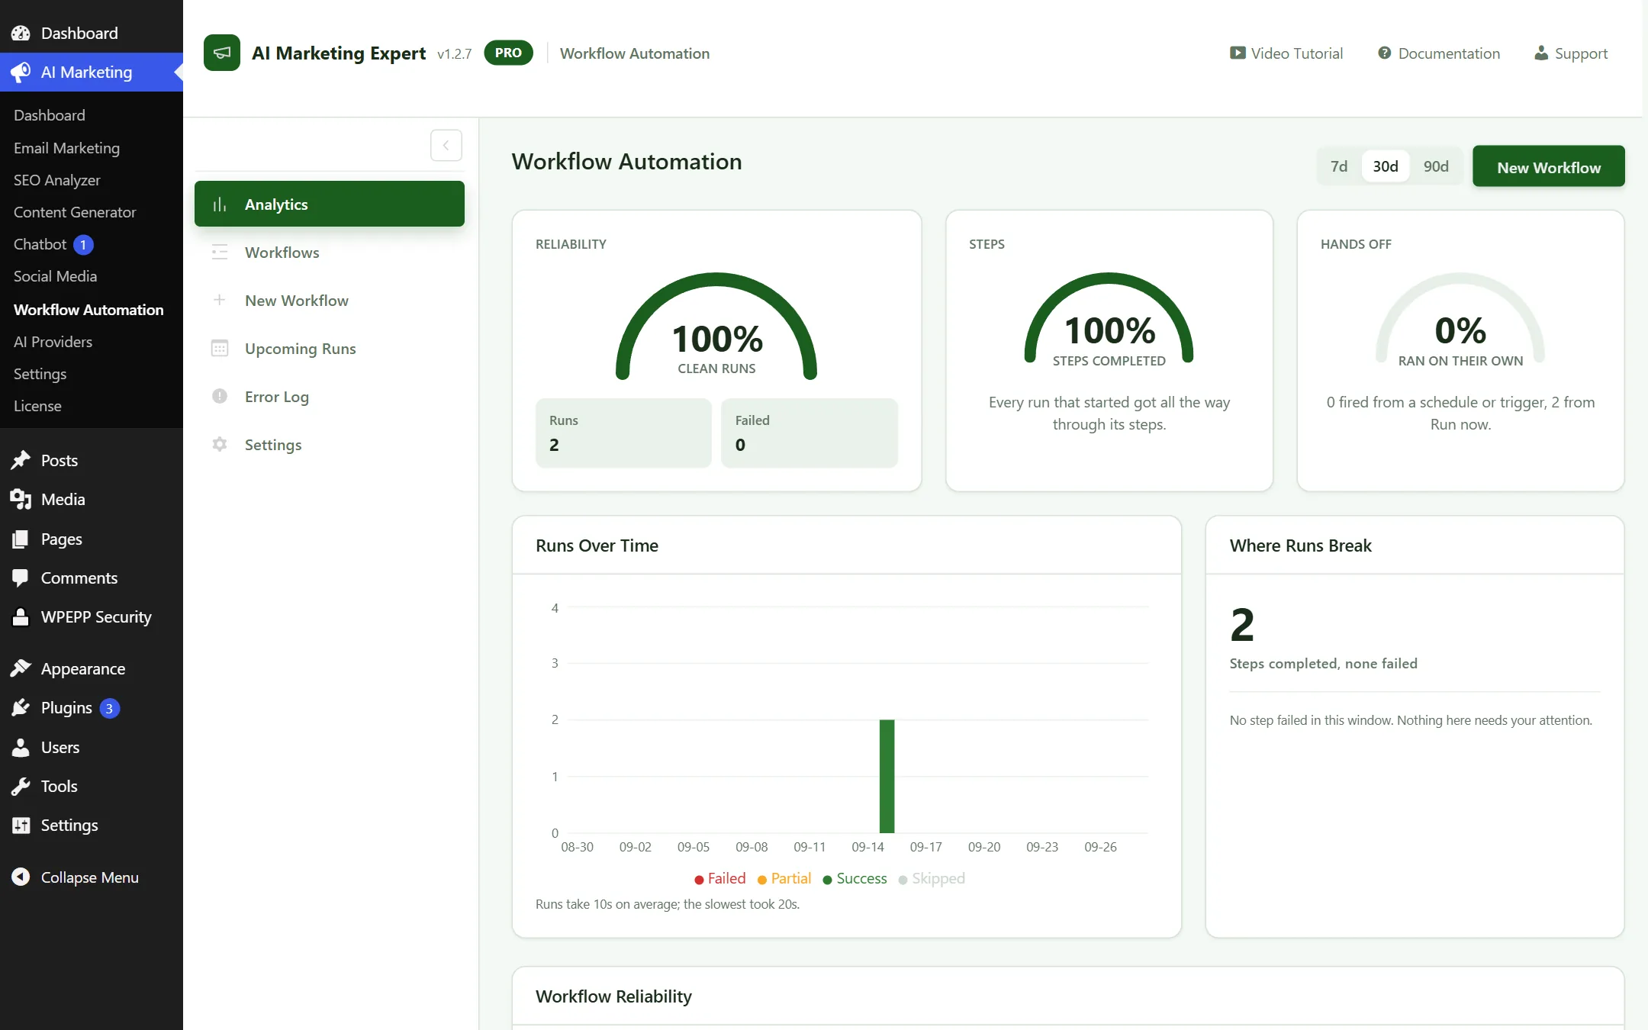Click the WPEPP Security lock icon
The width and height of the screenshot is (1648, 1030).
click(x=21, y=616)
